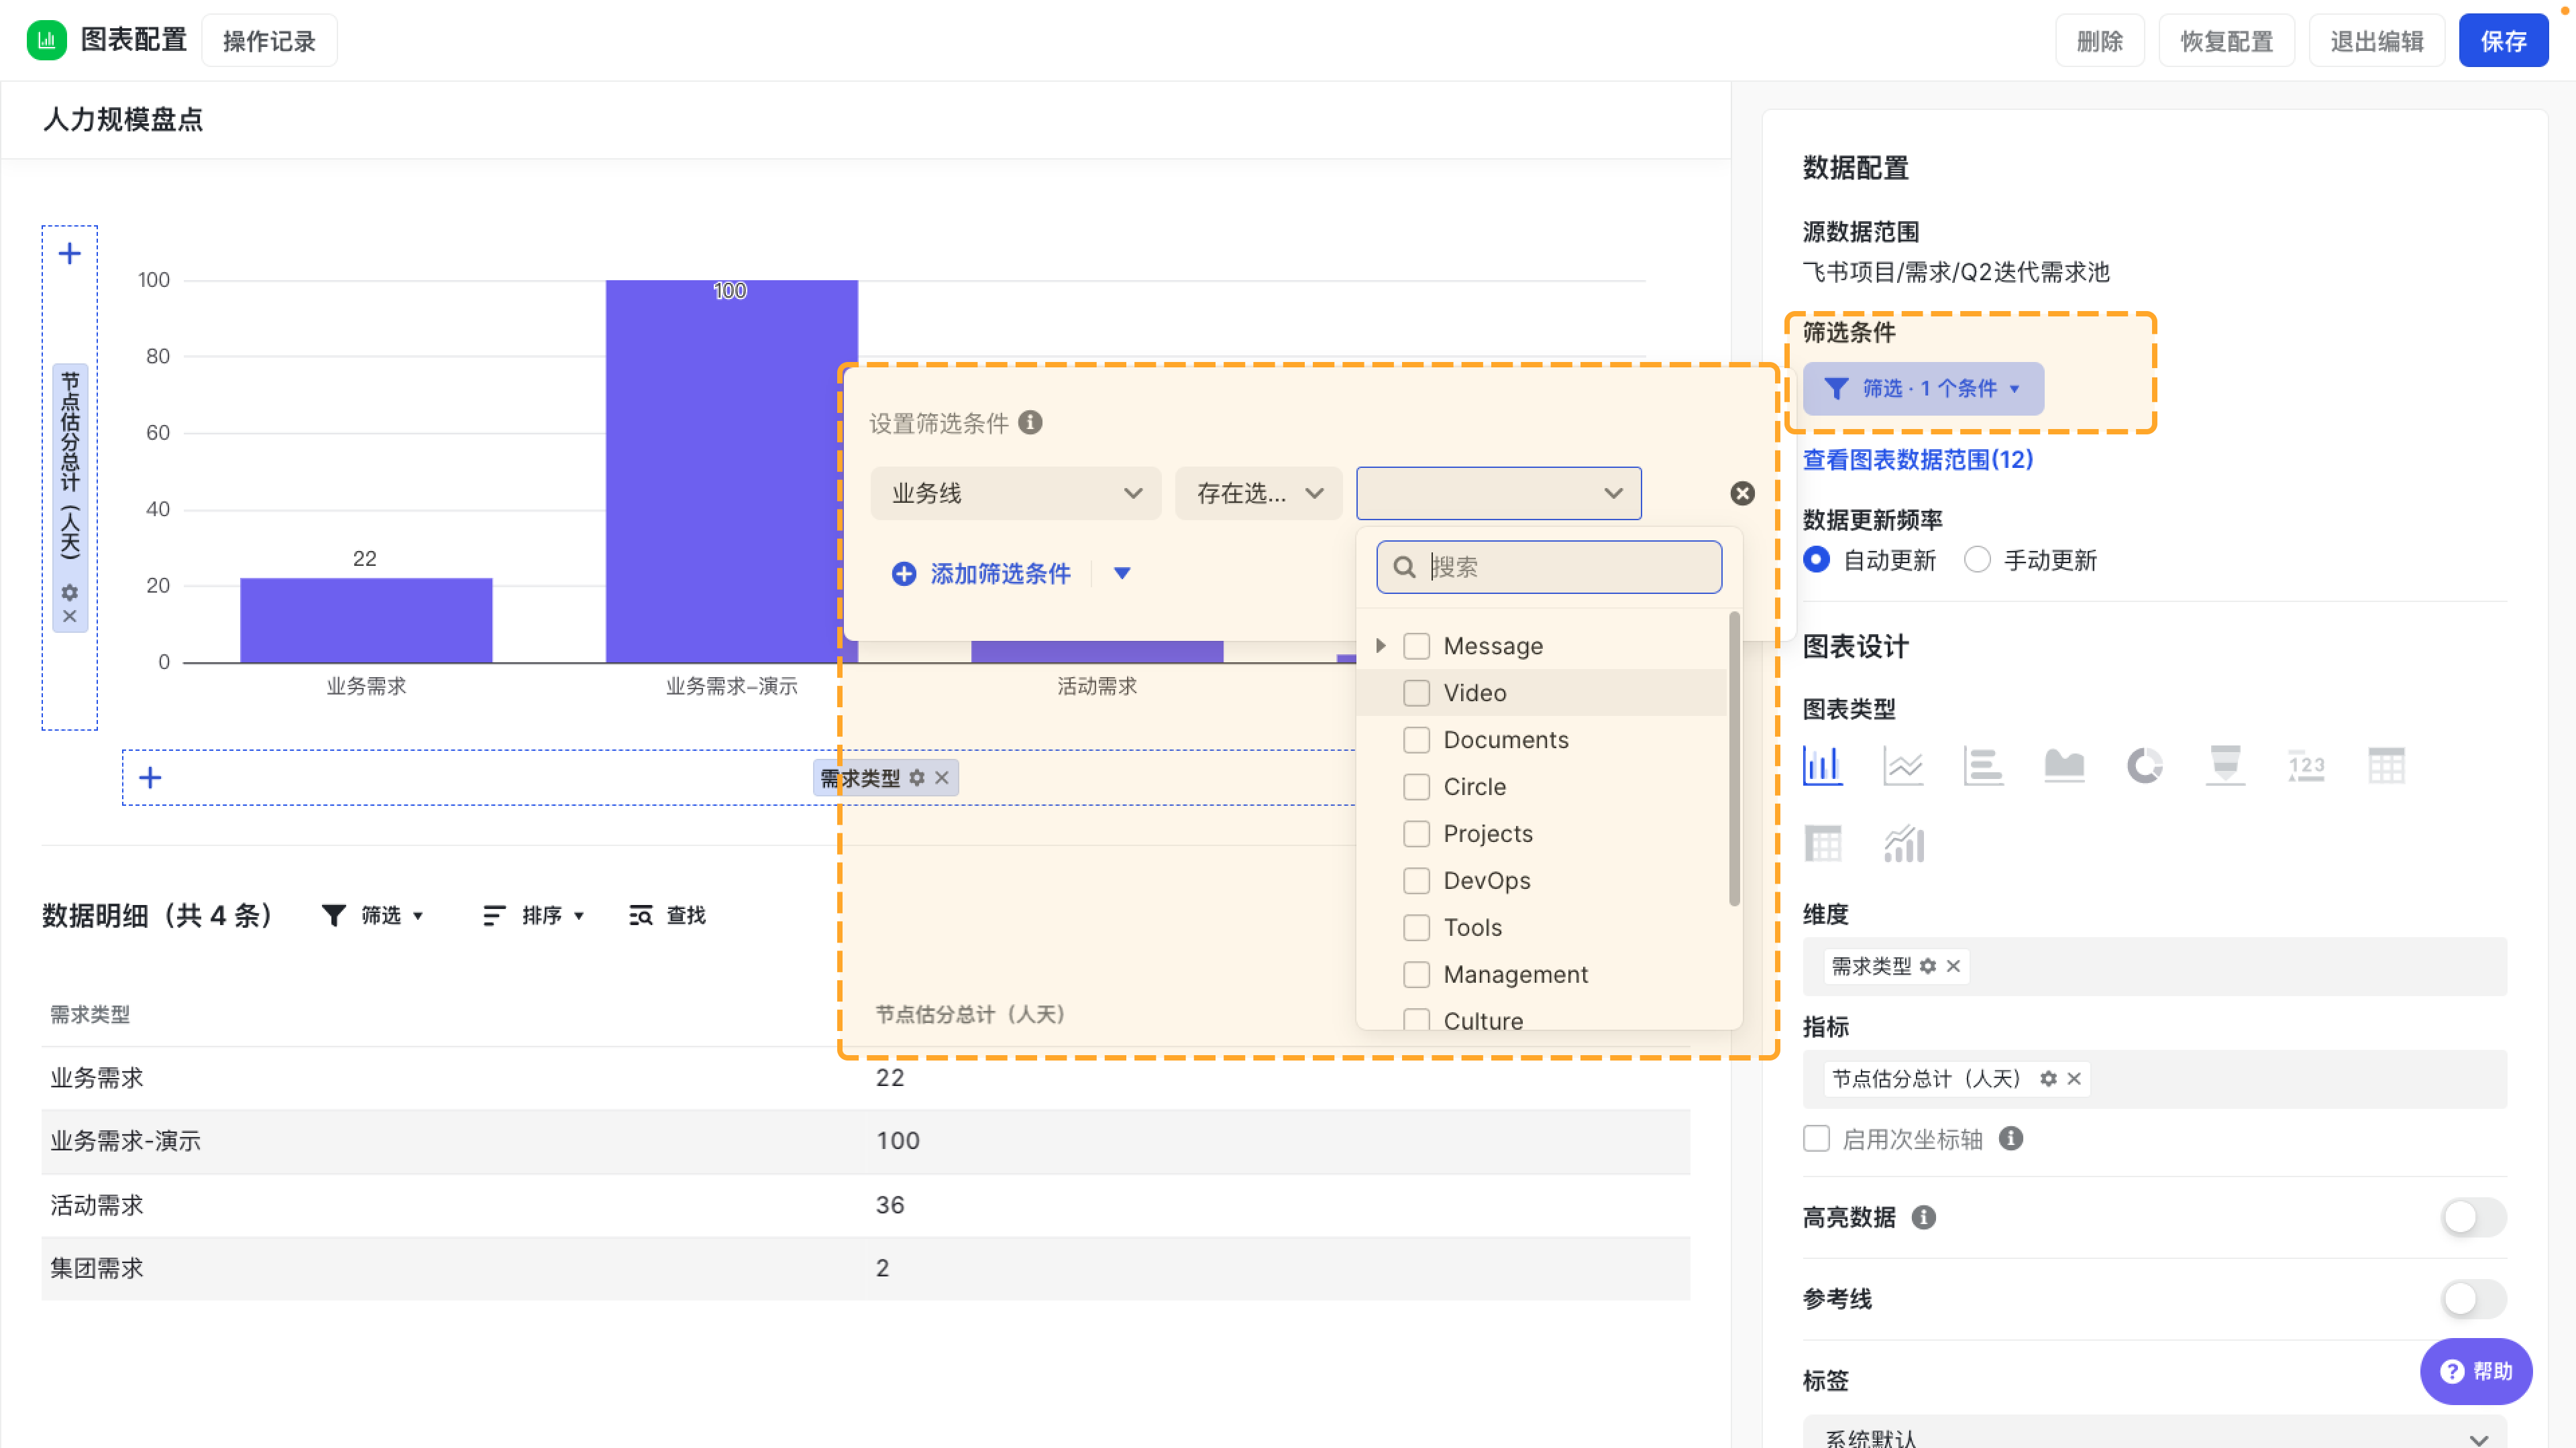
Task: Open gear on 需求类型 tag under 维度
Action: (x=1928, y=966)
